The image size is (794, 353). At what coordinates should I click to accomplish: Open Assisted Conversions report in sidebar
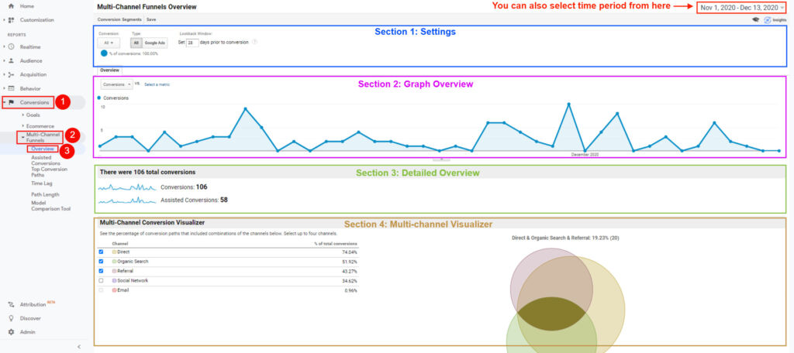point(46,160)
